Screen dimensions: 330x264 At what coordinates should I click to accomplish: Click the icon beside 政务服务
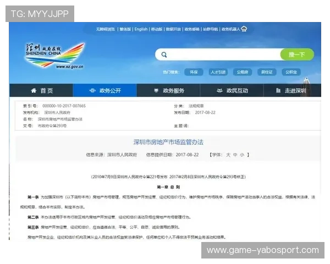156,91
